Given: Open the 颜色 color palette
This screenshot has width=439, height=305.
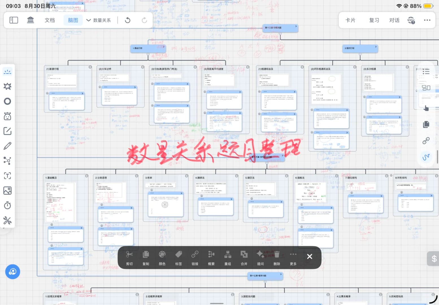Looking at the screenshot, I should click(x=162, y=255).
